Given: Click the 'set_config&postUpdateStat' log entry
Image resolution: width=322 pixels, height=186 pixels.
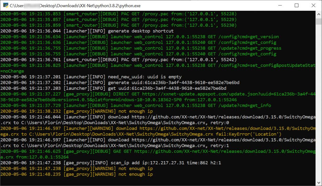Looking at the screenshot, I should 158,65.
